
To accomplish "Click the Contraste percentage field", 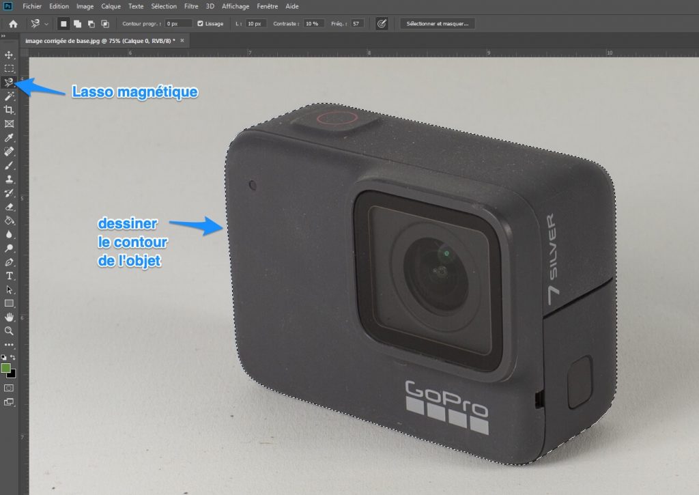I will pos(314,24).
